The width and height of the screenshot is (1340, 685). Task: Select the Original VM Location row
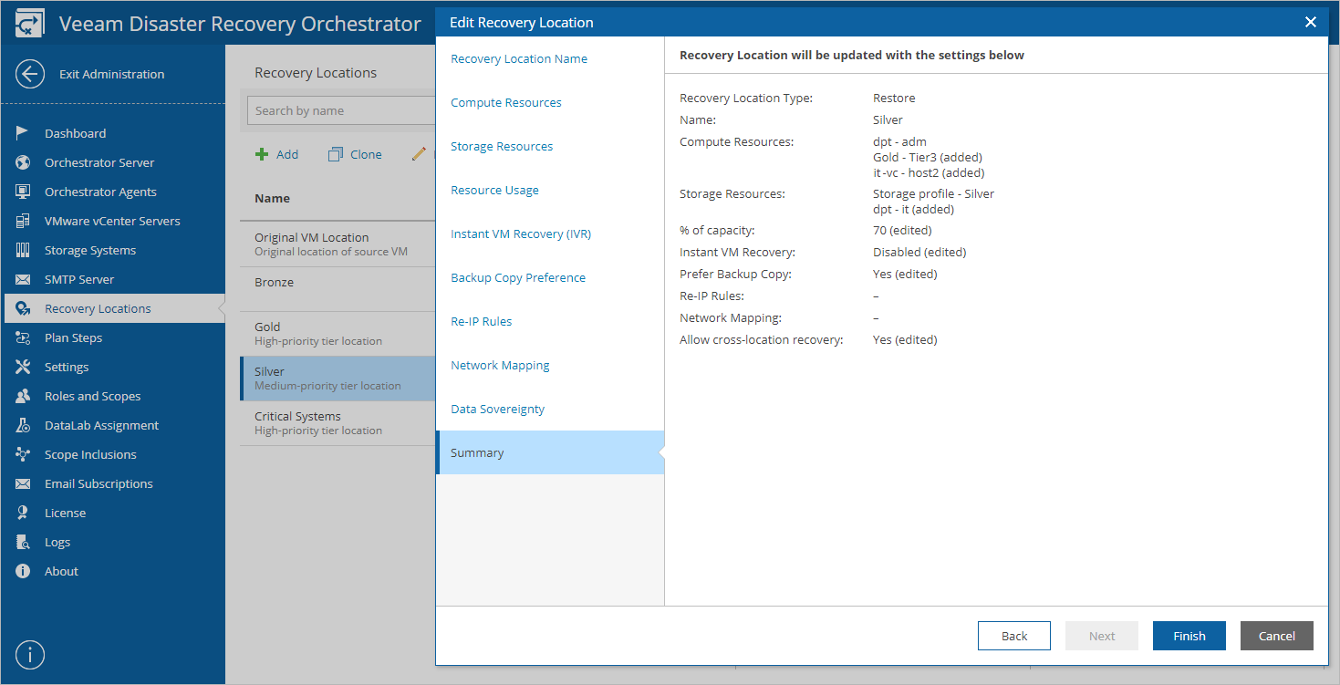pyautogui.click(x=338, y=244)
